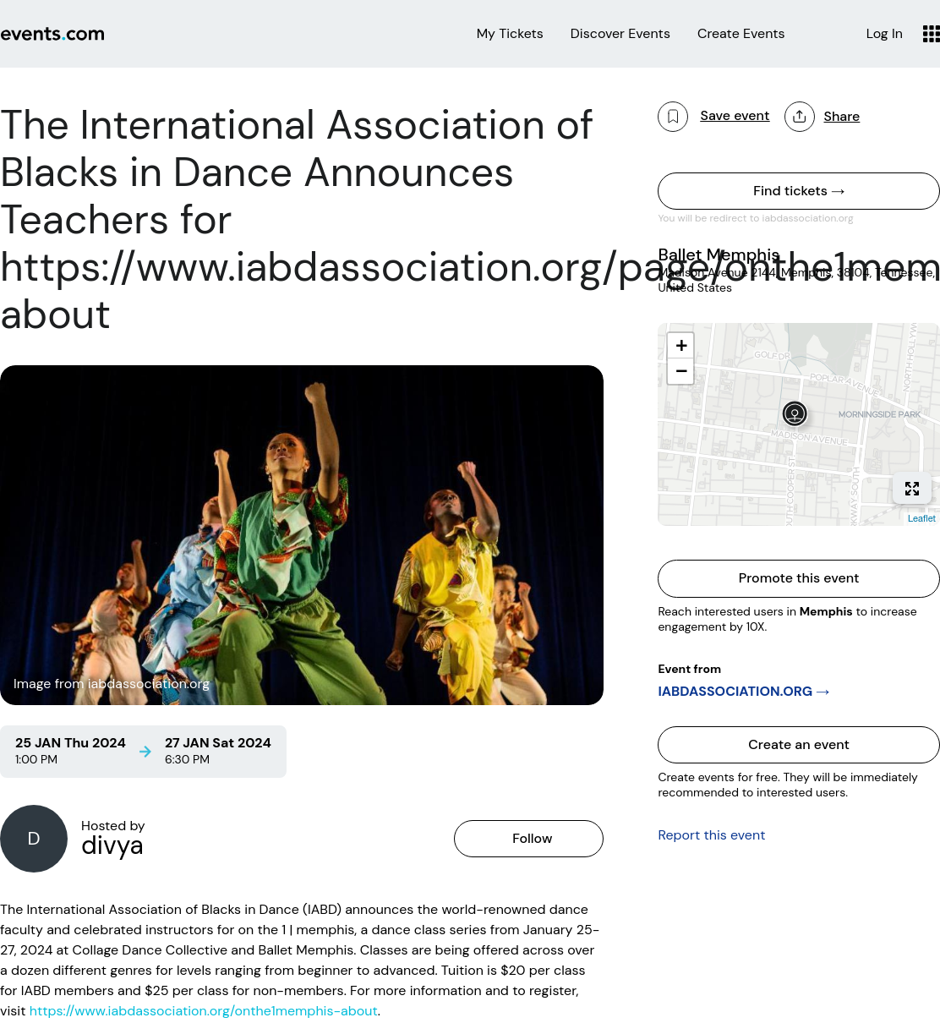
Task: Open IABDASSOCIATION.ORG event source link
Action: 744,692
